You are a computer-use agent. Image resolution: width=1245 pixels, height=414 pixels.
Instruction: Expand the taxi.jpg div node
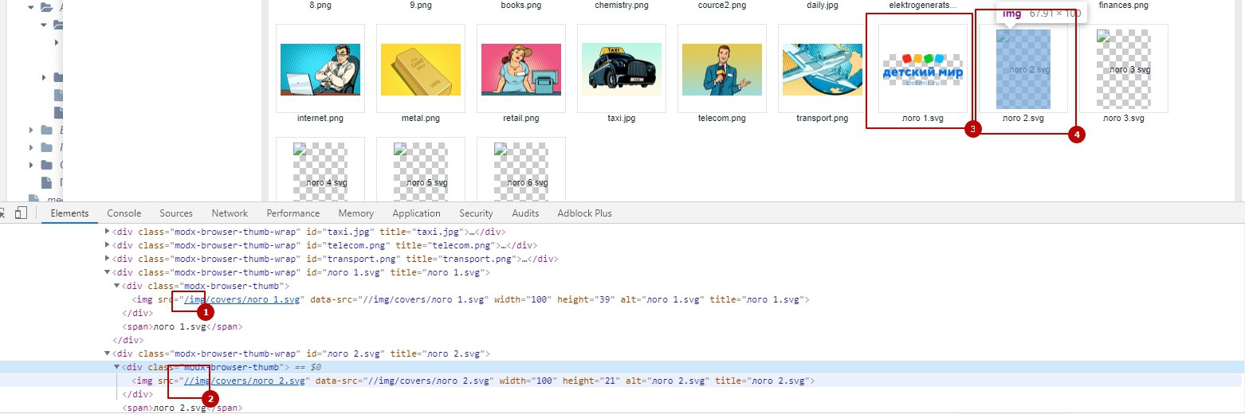tap(108, 232)
